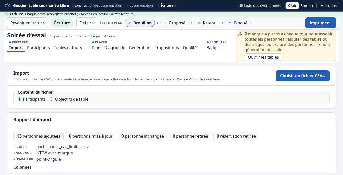Go to the Plan tab
The image size is (343, 175).
pyautogui.click(x=96, y=48)
